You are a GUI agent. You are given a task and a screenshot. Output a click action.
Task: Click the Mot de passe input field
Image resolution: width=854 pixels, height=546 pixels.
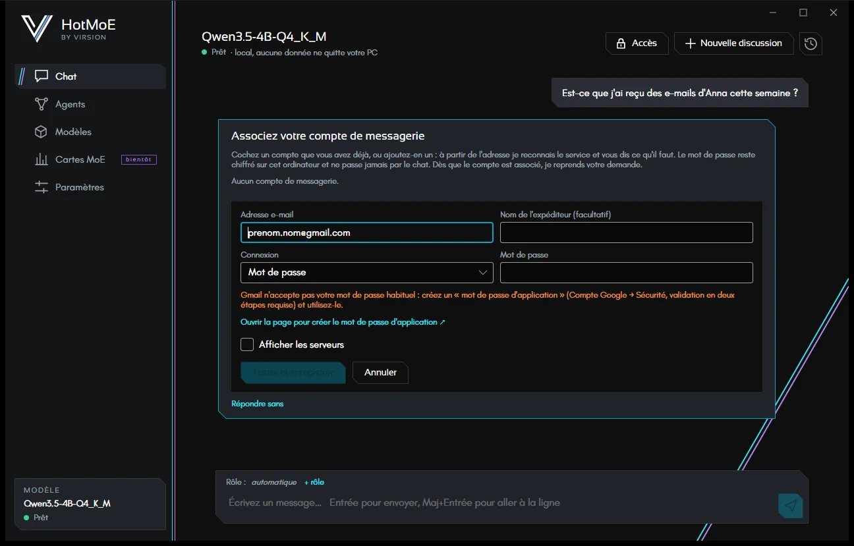pyautogui.click(x=627, y=273)
